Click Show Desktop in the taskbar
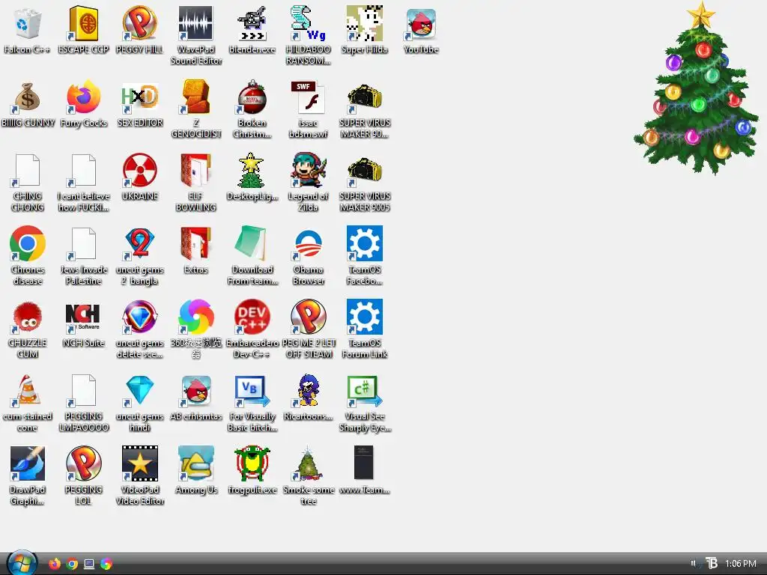This screenshot has width=767, height=575. [89, 564]
